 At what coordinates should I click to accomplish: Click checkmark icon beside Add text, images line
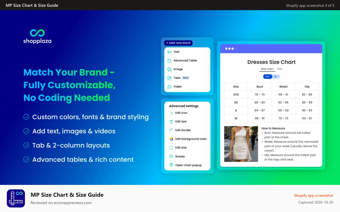click(26, 131)
